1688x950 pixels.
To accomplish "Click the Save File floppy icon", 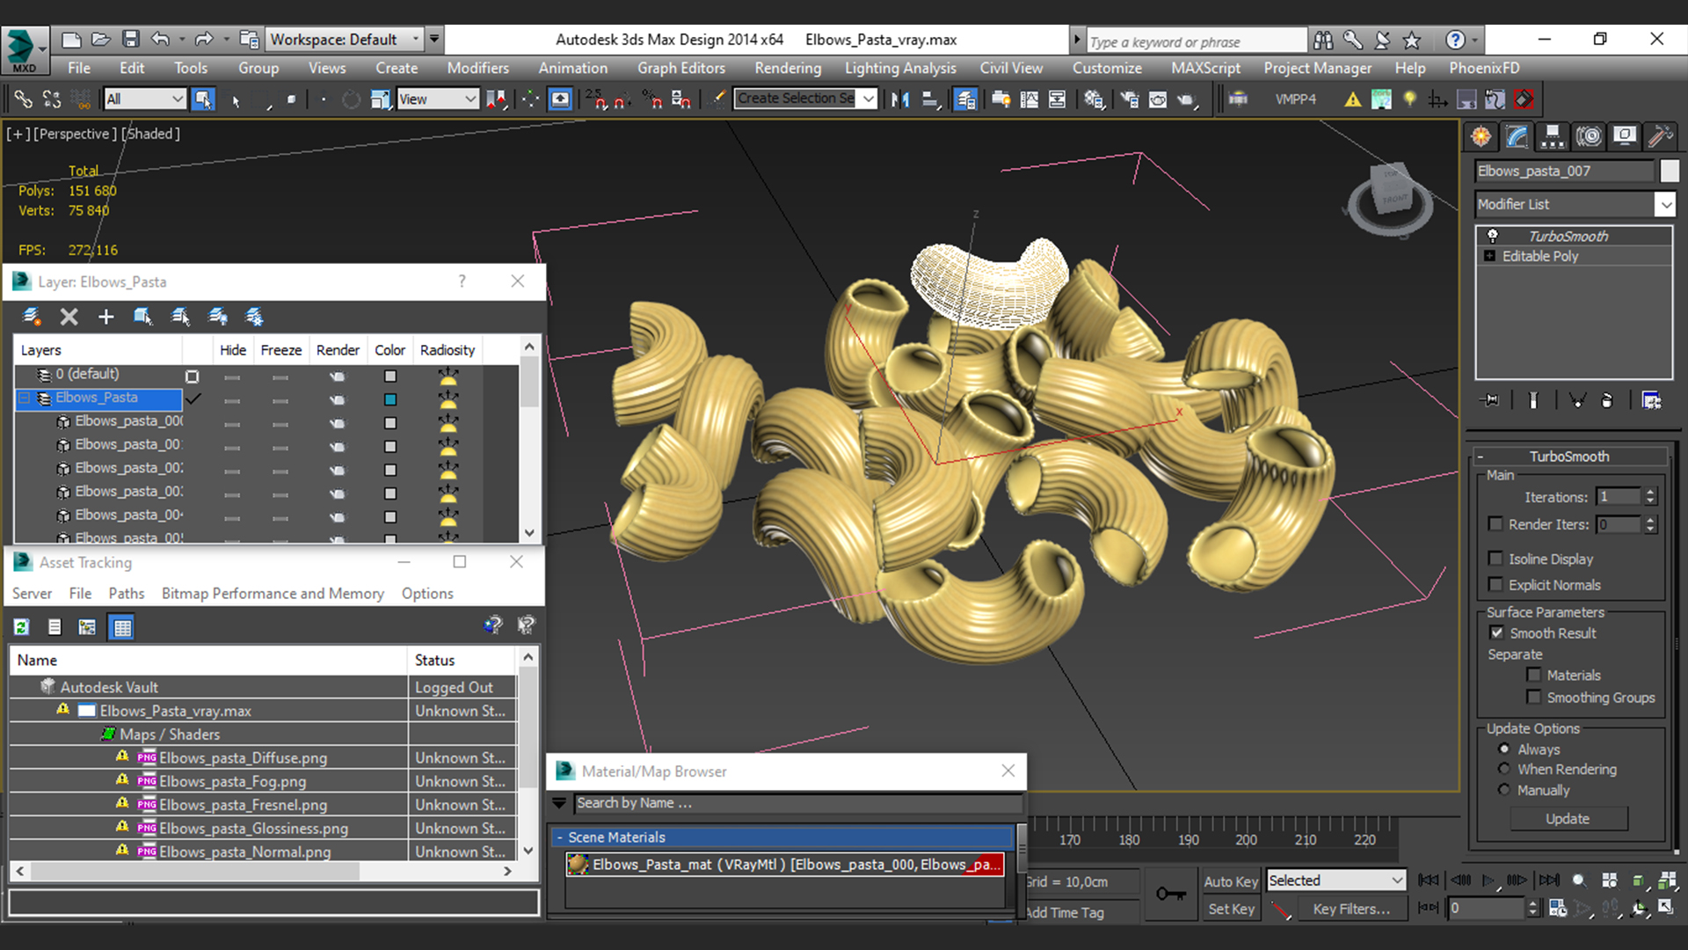I will click(x=131, y=40).
